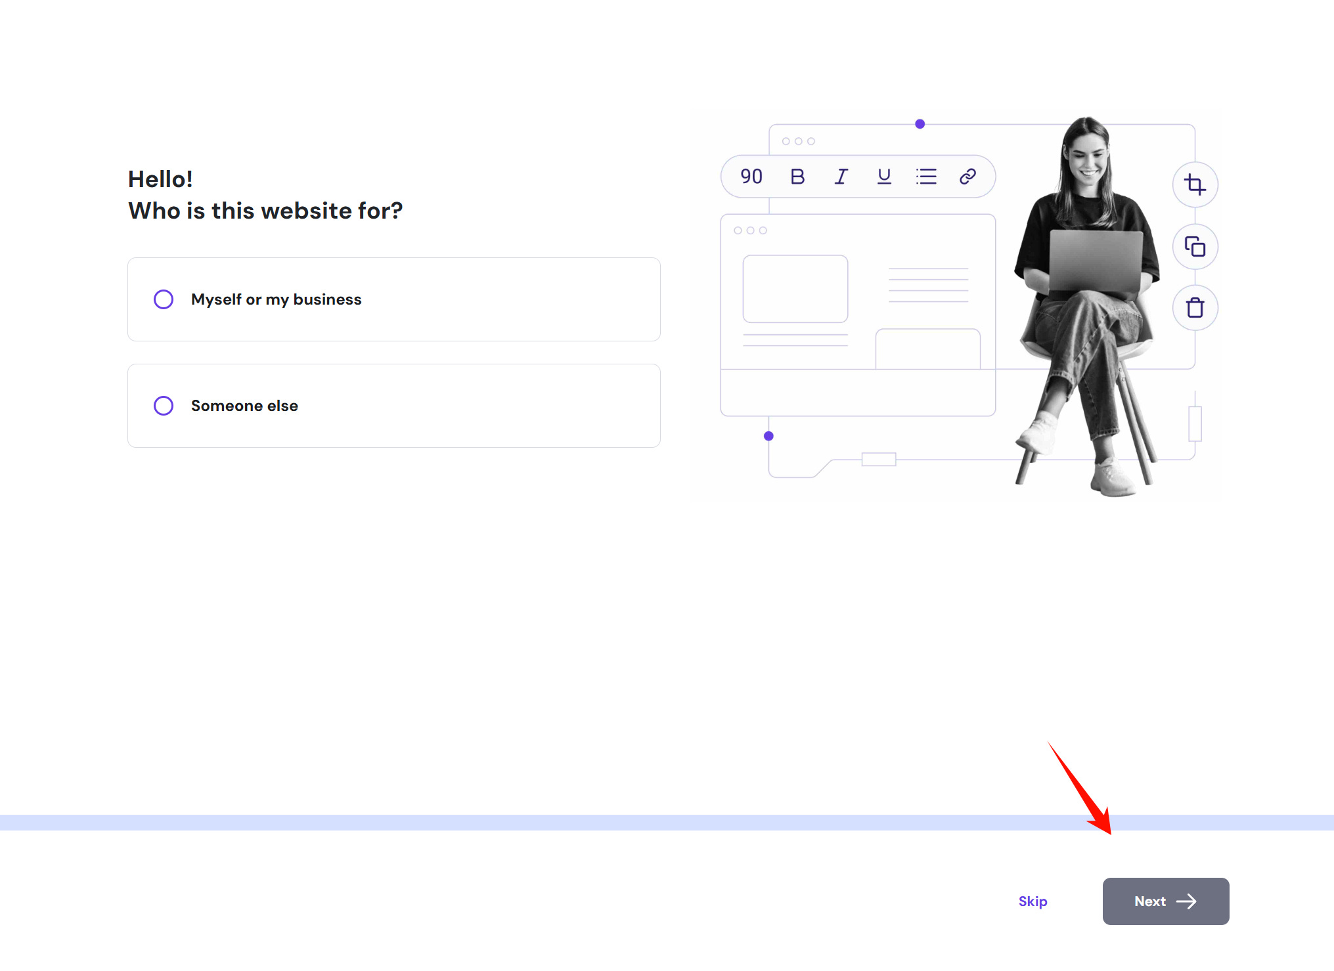Screen dimensions: 1334x971
Task: Click the Underline icon in illustration toolbar
Action: tap(884, 177)
